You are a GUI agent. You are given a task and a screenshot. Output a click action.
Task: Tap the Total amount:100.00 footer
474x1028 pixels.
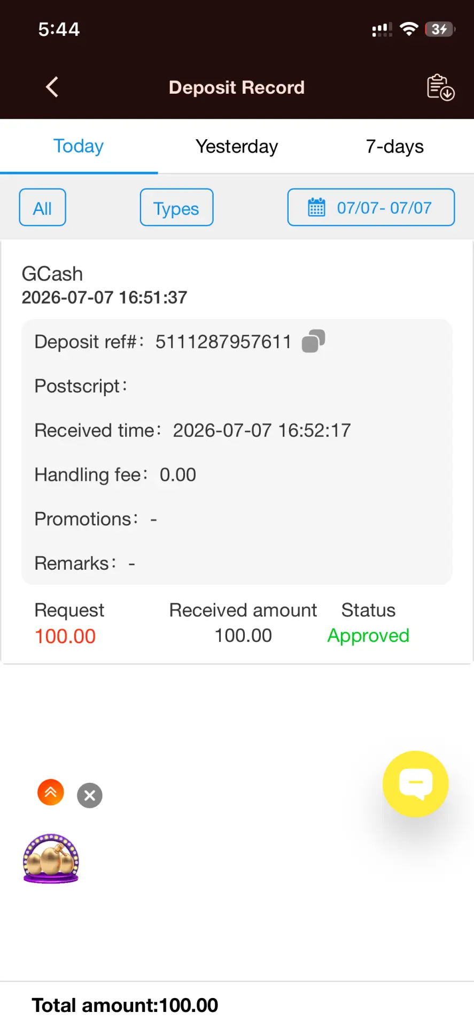(125, 1005)
